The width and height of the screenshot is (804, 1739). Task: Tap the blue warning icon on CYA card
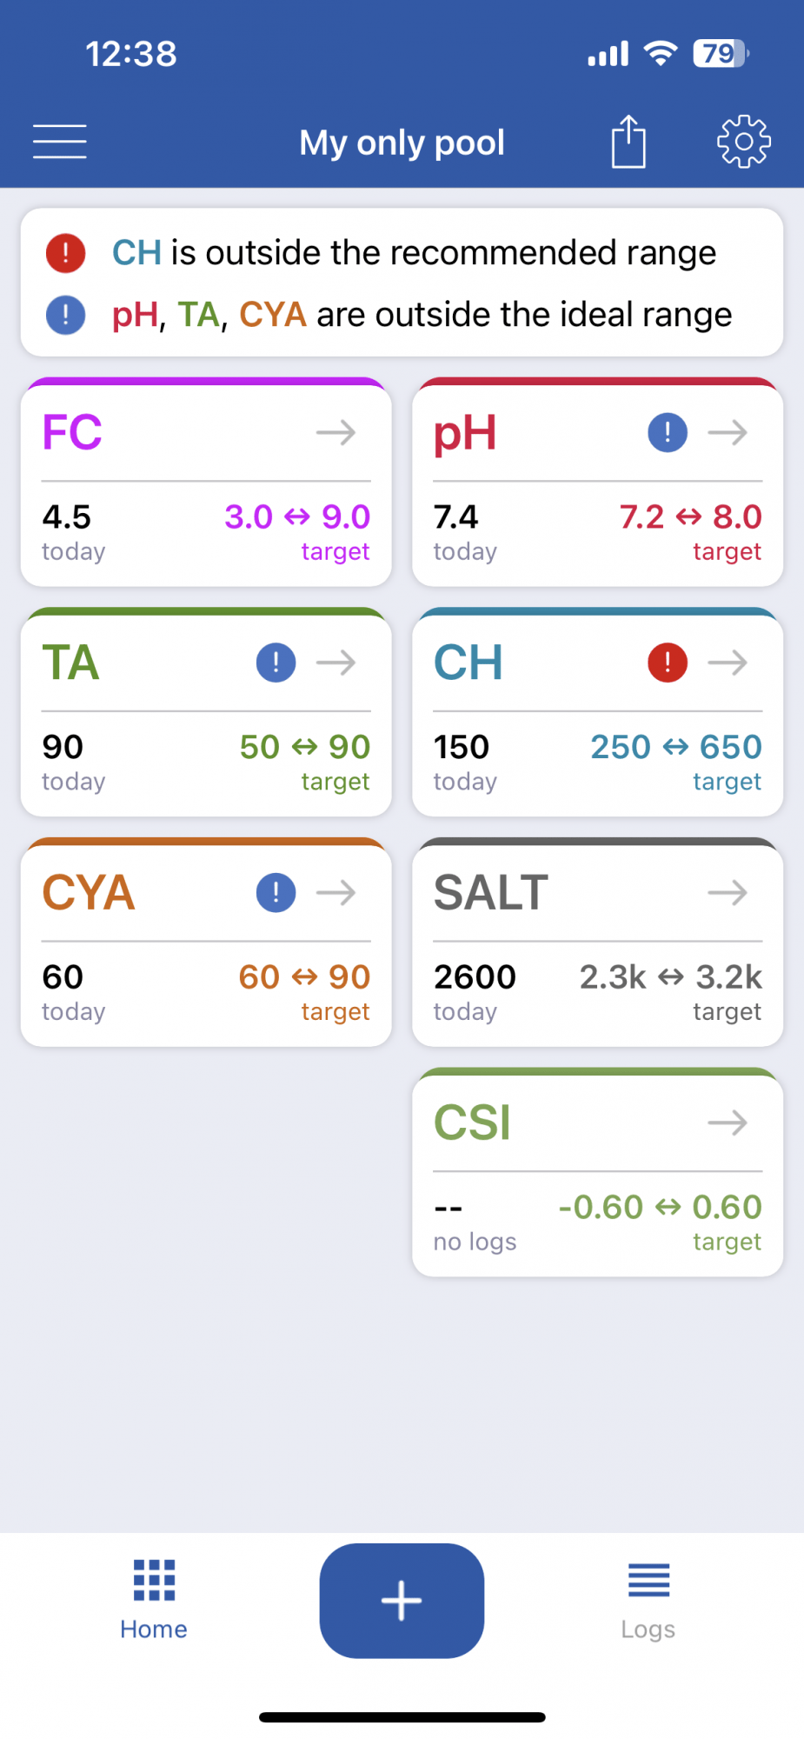276,893
